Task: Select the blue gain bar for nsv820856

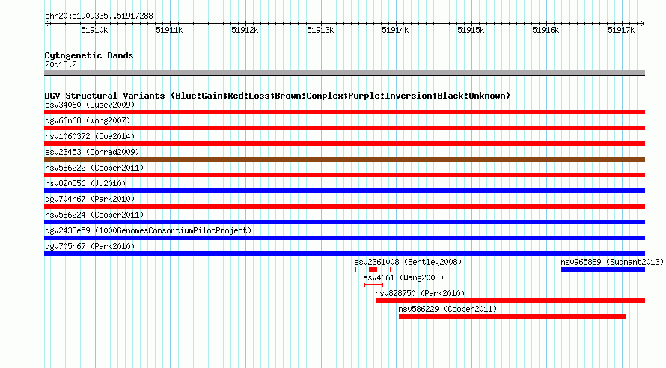Action: [x=344, y=191]
